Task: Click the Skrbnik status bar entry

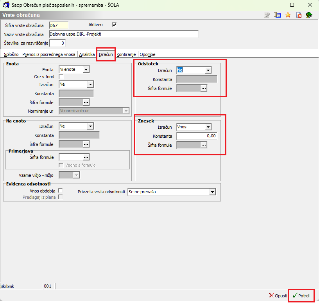Action: click(22, 286)
